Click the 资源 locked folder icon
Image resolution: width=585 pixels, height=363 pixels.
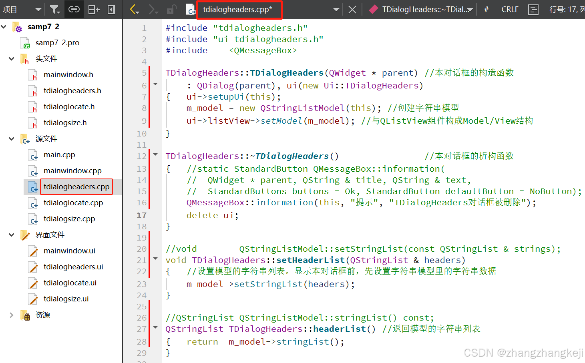coord(25,315)
